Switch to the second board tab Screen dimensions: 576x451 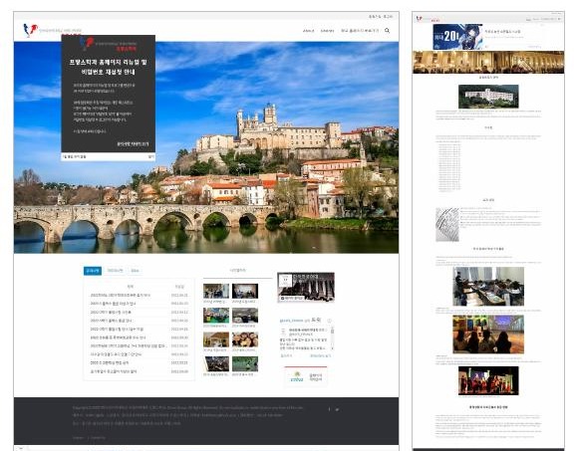[x=115, y=271]
